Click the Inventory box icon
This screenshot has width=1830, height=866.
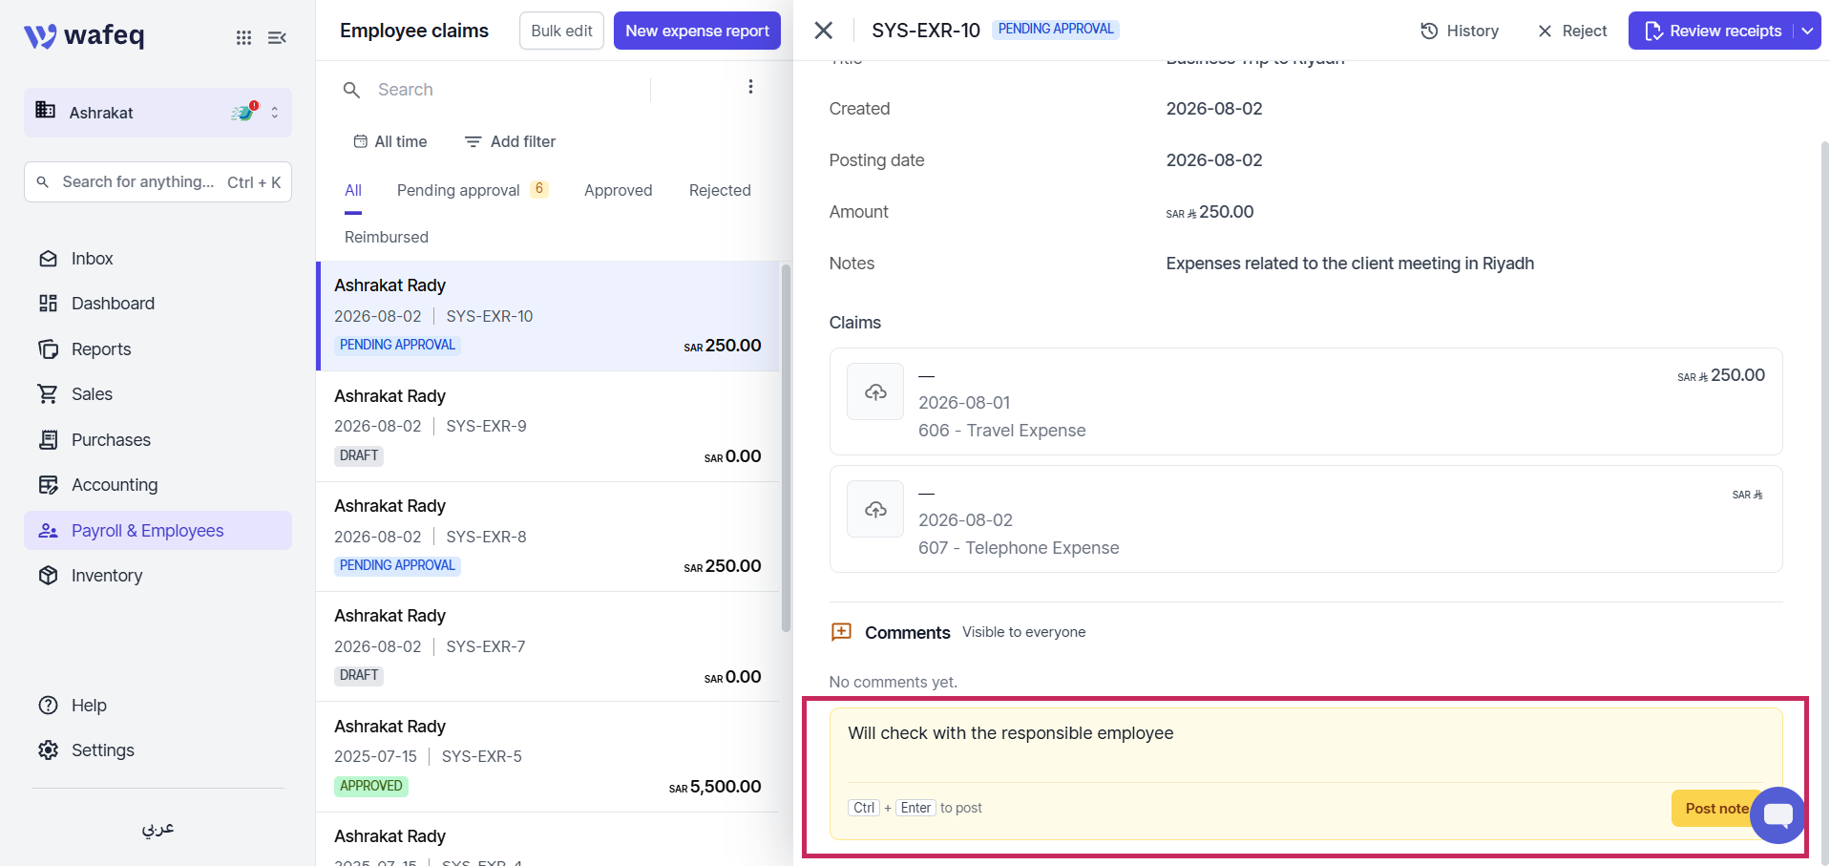tap(48, 576)
